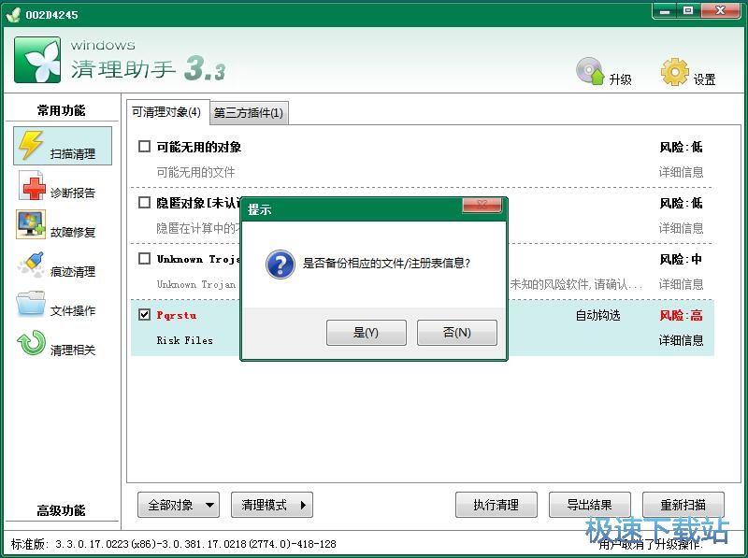Click the 常用功能 section header
748x558 pixels.
click(x=61, y=110)
